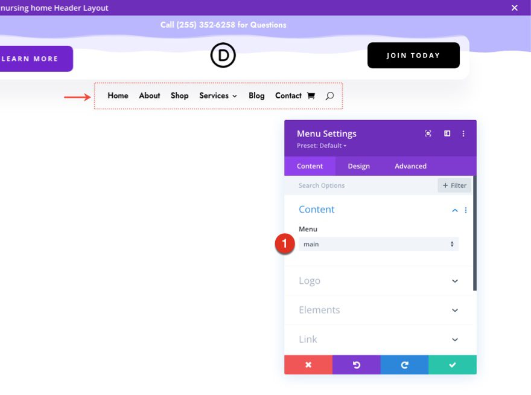Switch to the Design tab
531x395 pixels.
coord(358,166)
